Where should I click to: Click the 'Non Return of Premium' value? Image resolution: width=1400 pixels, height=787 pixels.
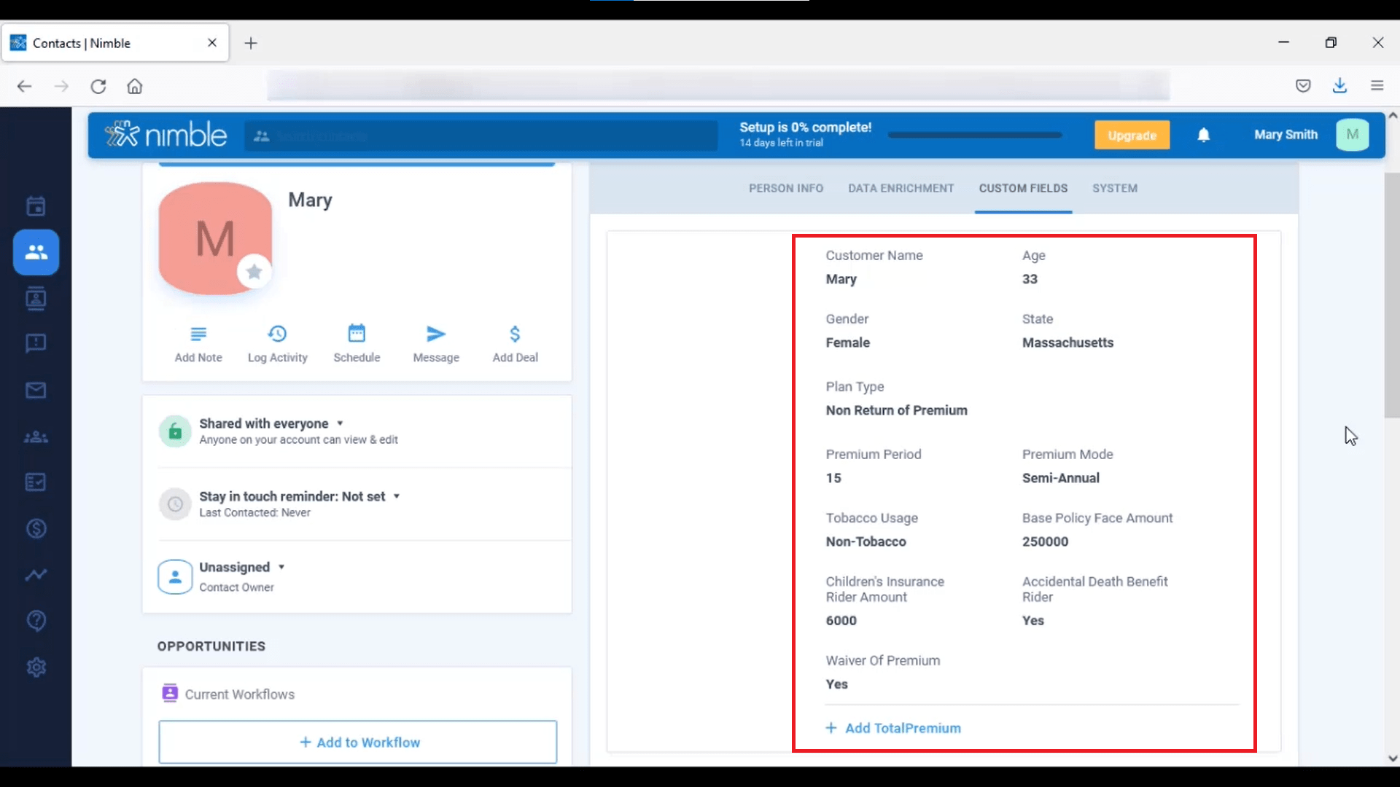pos(896,410)
